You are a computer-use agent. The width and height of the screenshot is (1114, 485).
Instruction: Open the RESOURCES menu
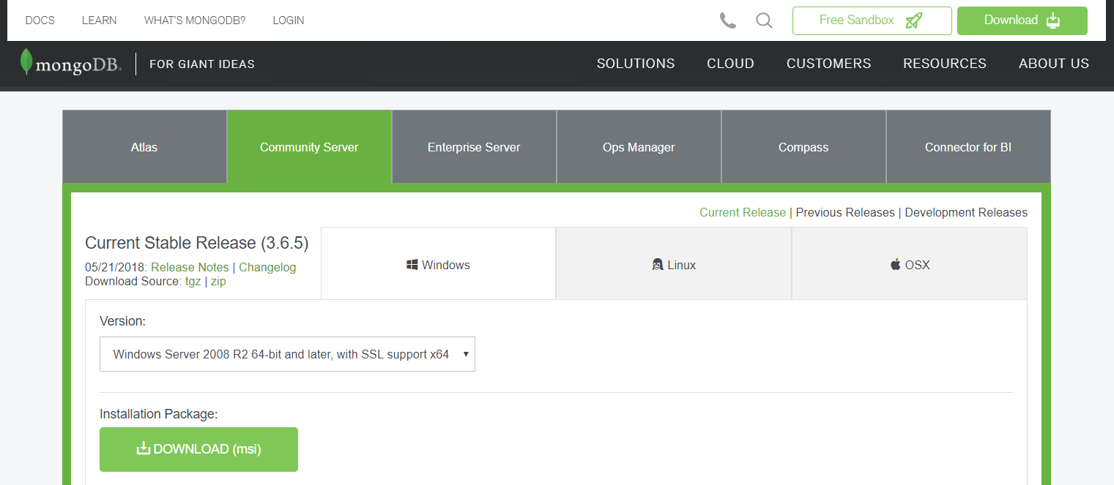944,64
